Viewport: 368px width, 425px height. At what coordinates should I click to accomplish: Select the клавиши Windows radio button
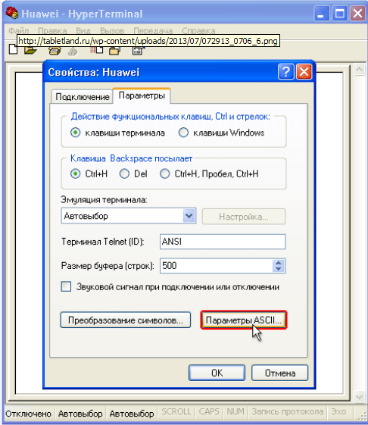click(x=183, y=133)
